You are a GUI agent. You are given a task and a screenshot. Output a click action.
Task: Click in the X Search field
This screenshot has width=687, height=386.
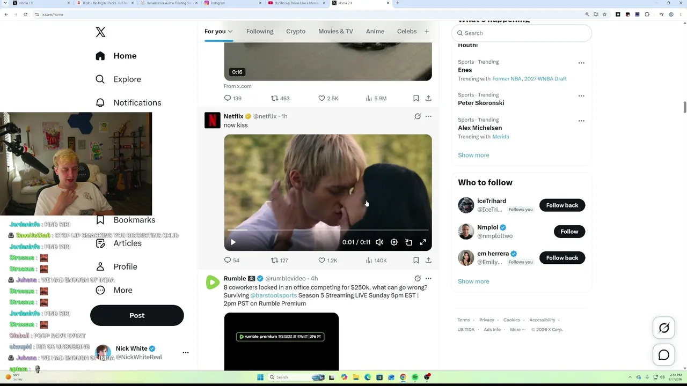point(522,33)
